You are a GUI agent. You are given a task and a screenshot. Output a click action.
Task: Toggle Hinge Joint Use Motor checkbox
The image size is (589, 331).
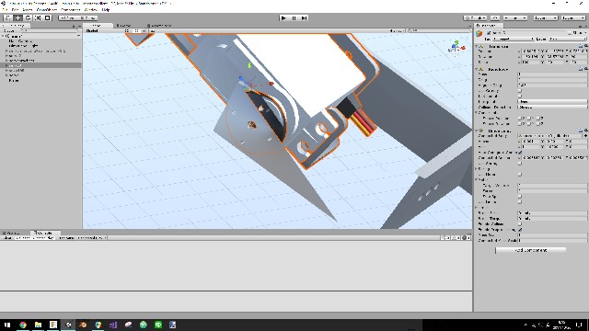click(520, 175)
